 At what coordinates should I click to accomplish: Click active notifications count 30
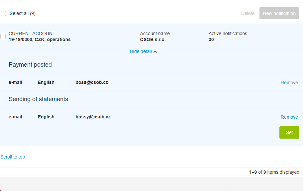(211, 39)
